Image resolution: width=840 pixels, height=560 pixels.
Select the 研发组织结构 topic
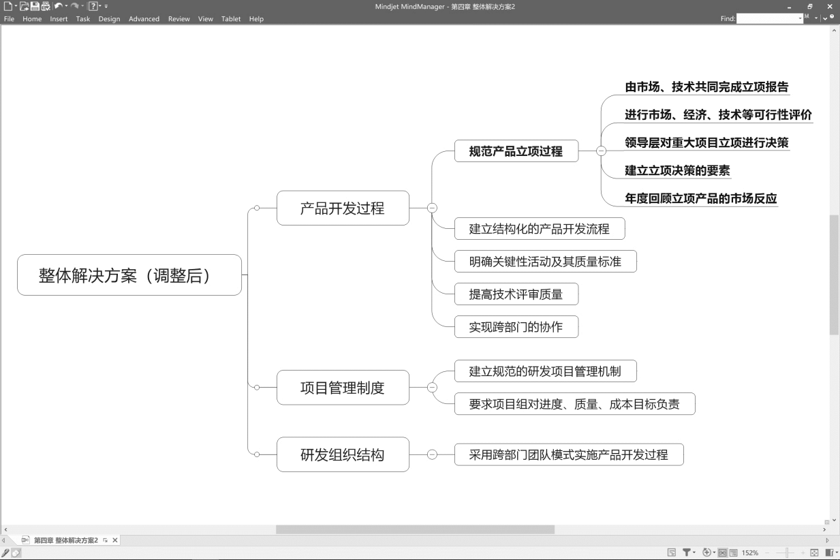[343, 454]
